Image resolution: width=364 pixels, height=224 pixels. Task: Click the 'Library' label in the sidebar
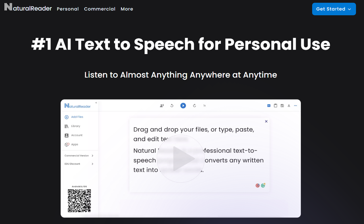[76, 126]
